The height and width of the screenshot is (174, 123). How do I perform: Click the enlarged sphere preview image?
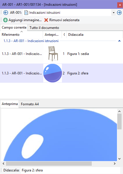click(59, 135)
